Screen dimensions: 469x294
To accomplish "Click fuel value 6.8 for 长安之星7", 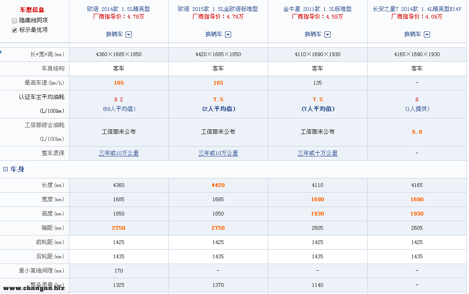I will [x=417, y=132].
